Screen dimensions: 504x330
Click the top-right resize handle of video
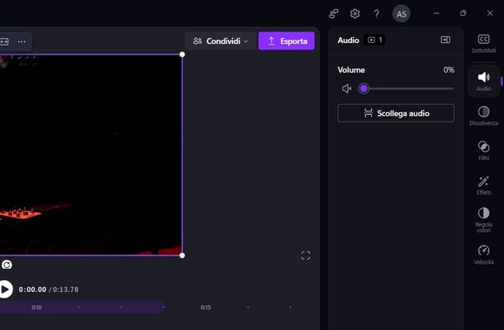coord(183,55)
